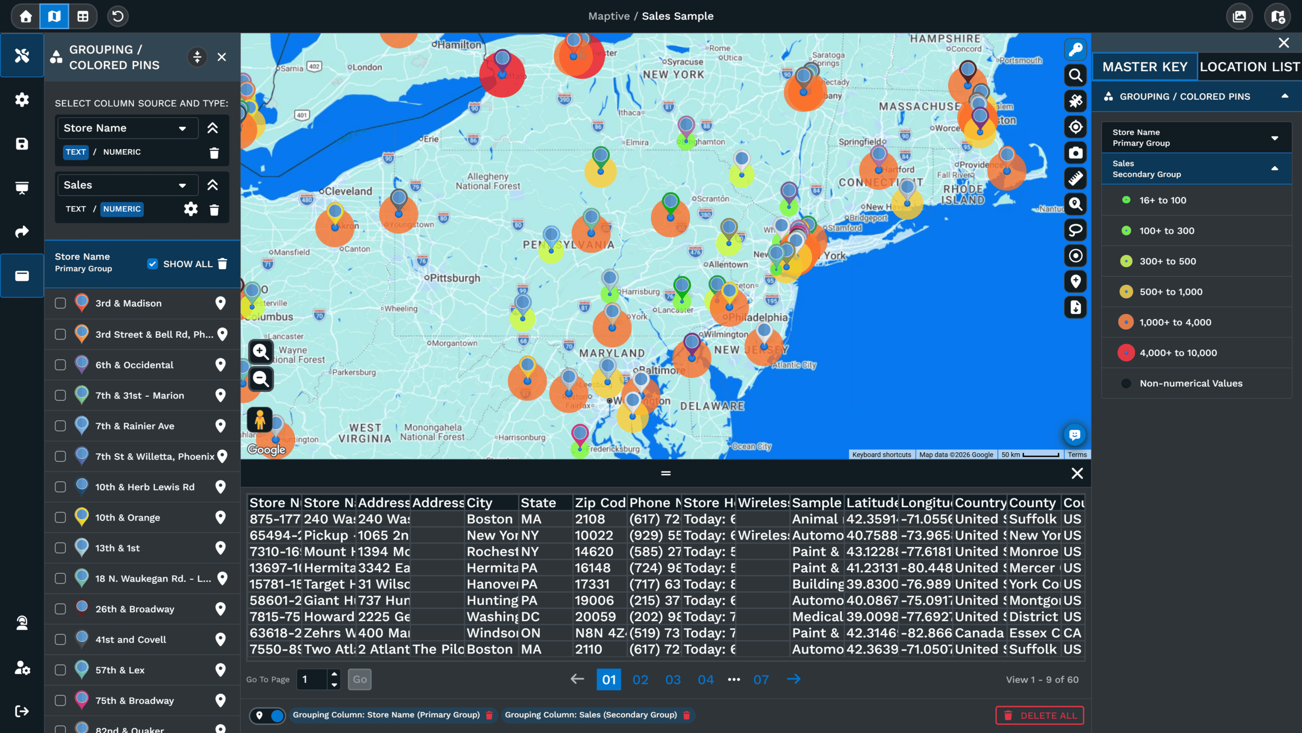
Task: Check the 57th & Lex checkbox
Action: [x=61, y=670]
